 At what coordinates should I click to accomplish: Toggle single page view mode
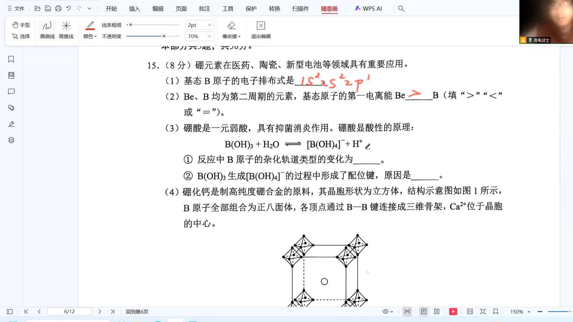423,312
